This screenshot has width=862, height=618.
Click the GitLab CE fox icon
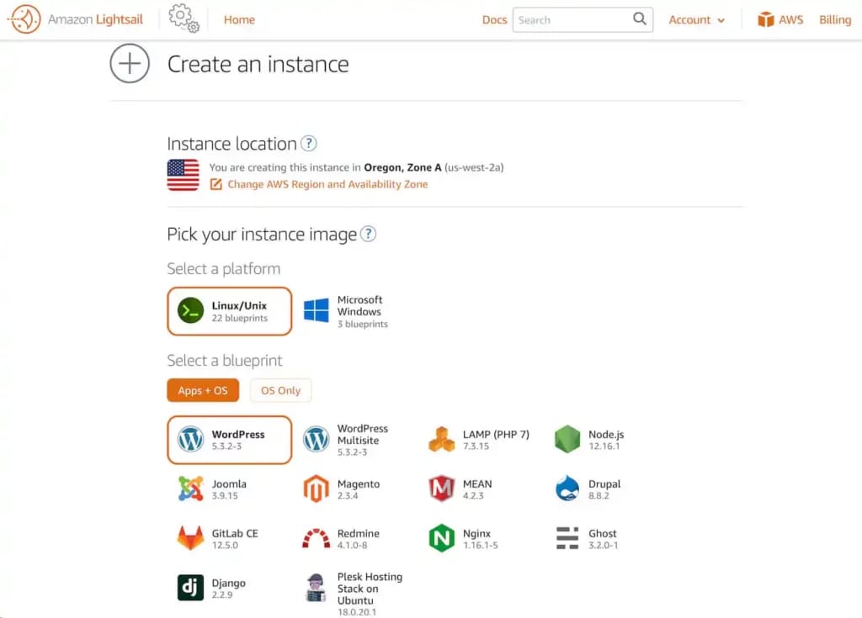(191, 538)
